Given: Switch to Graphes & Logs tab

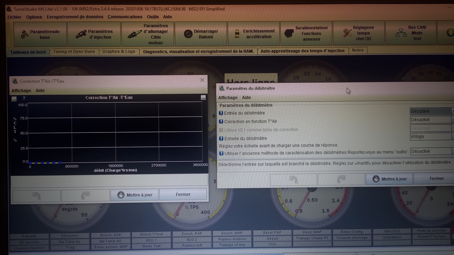Looking at the screenshot, I should [118, 52].
